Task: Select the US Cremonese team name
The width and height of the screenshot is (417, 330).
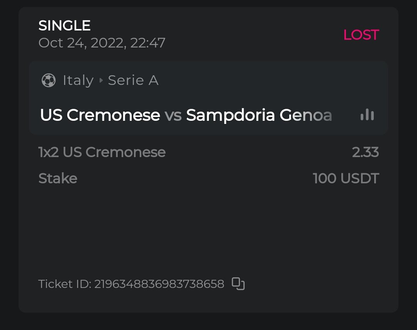Action: (100, 115)
